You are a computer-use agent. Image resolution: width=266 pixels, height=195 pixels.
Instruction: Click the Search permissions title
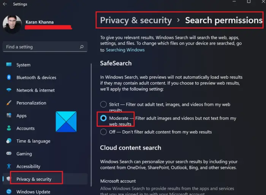pyautogui.click(x=224, y=20)
